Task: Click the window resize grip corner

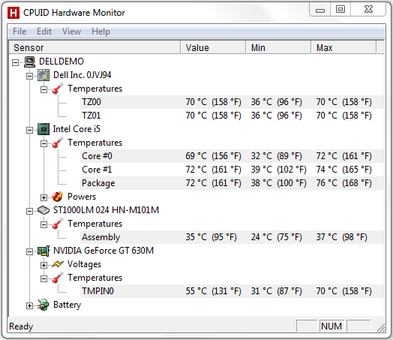Action: click(x=381, y=328)
